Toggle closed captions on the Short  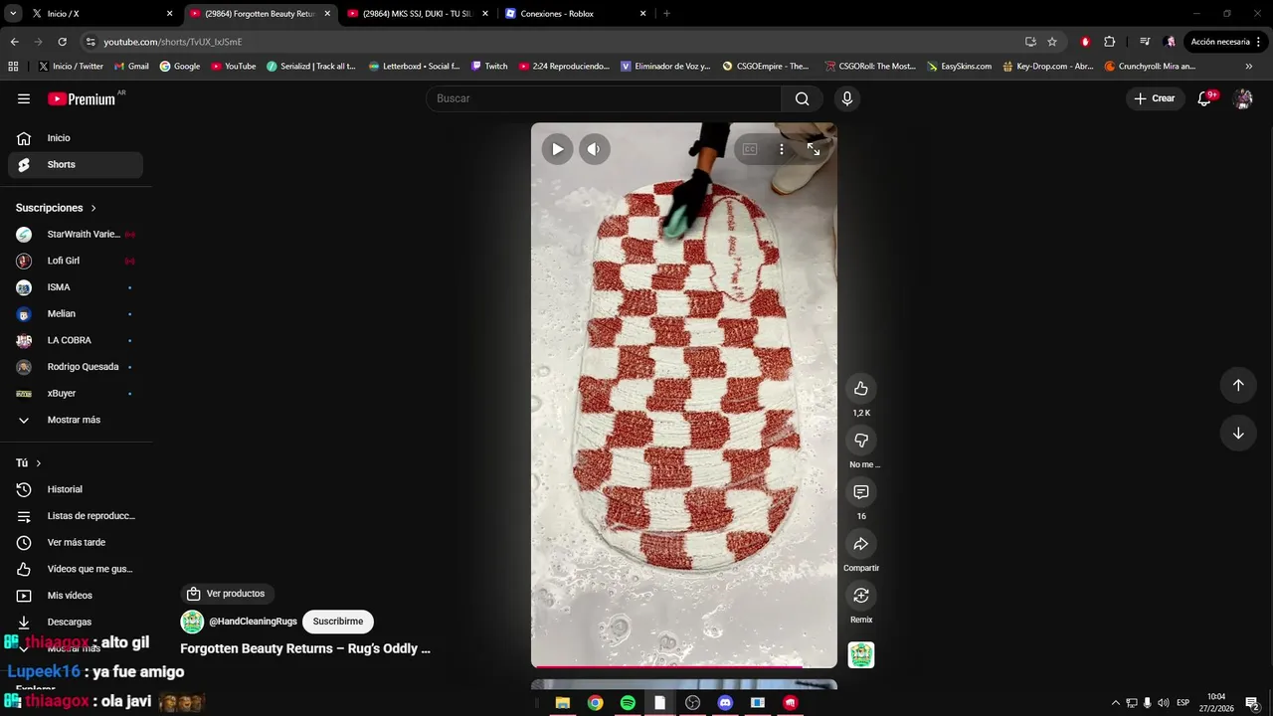coord(750,149)
